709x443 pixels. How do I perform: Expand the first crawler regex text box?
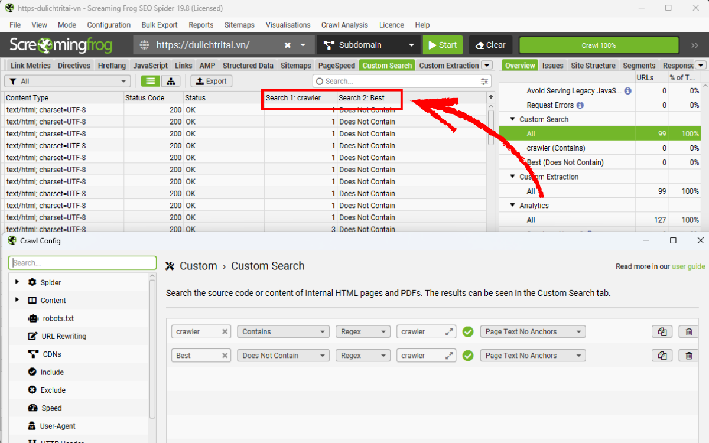coord(449,332)
